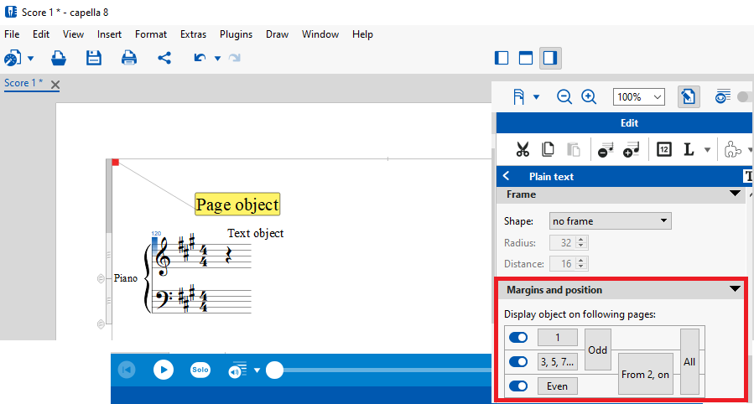Open the page view mode dropdown arrow
Image resolution: width=754 pixels, height=404 pixels.
click(536, 97)
